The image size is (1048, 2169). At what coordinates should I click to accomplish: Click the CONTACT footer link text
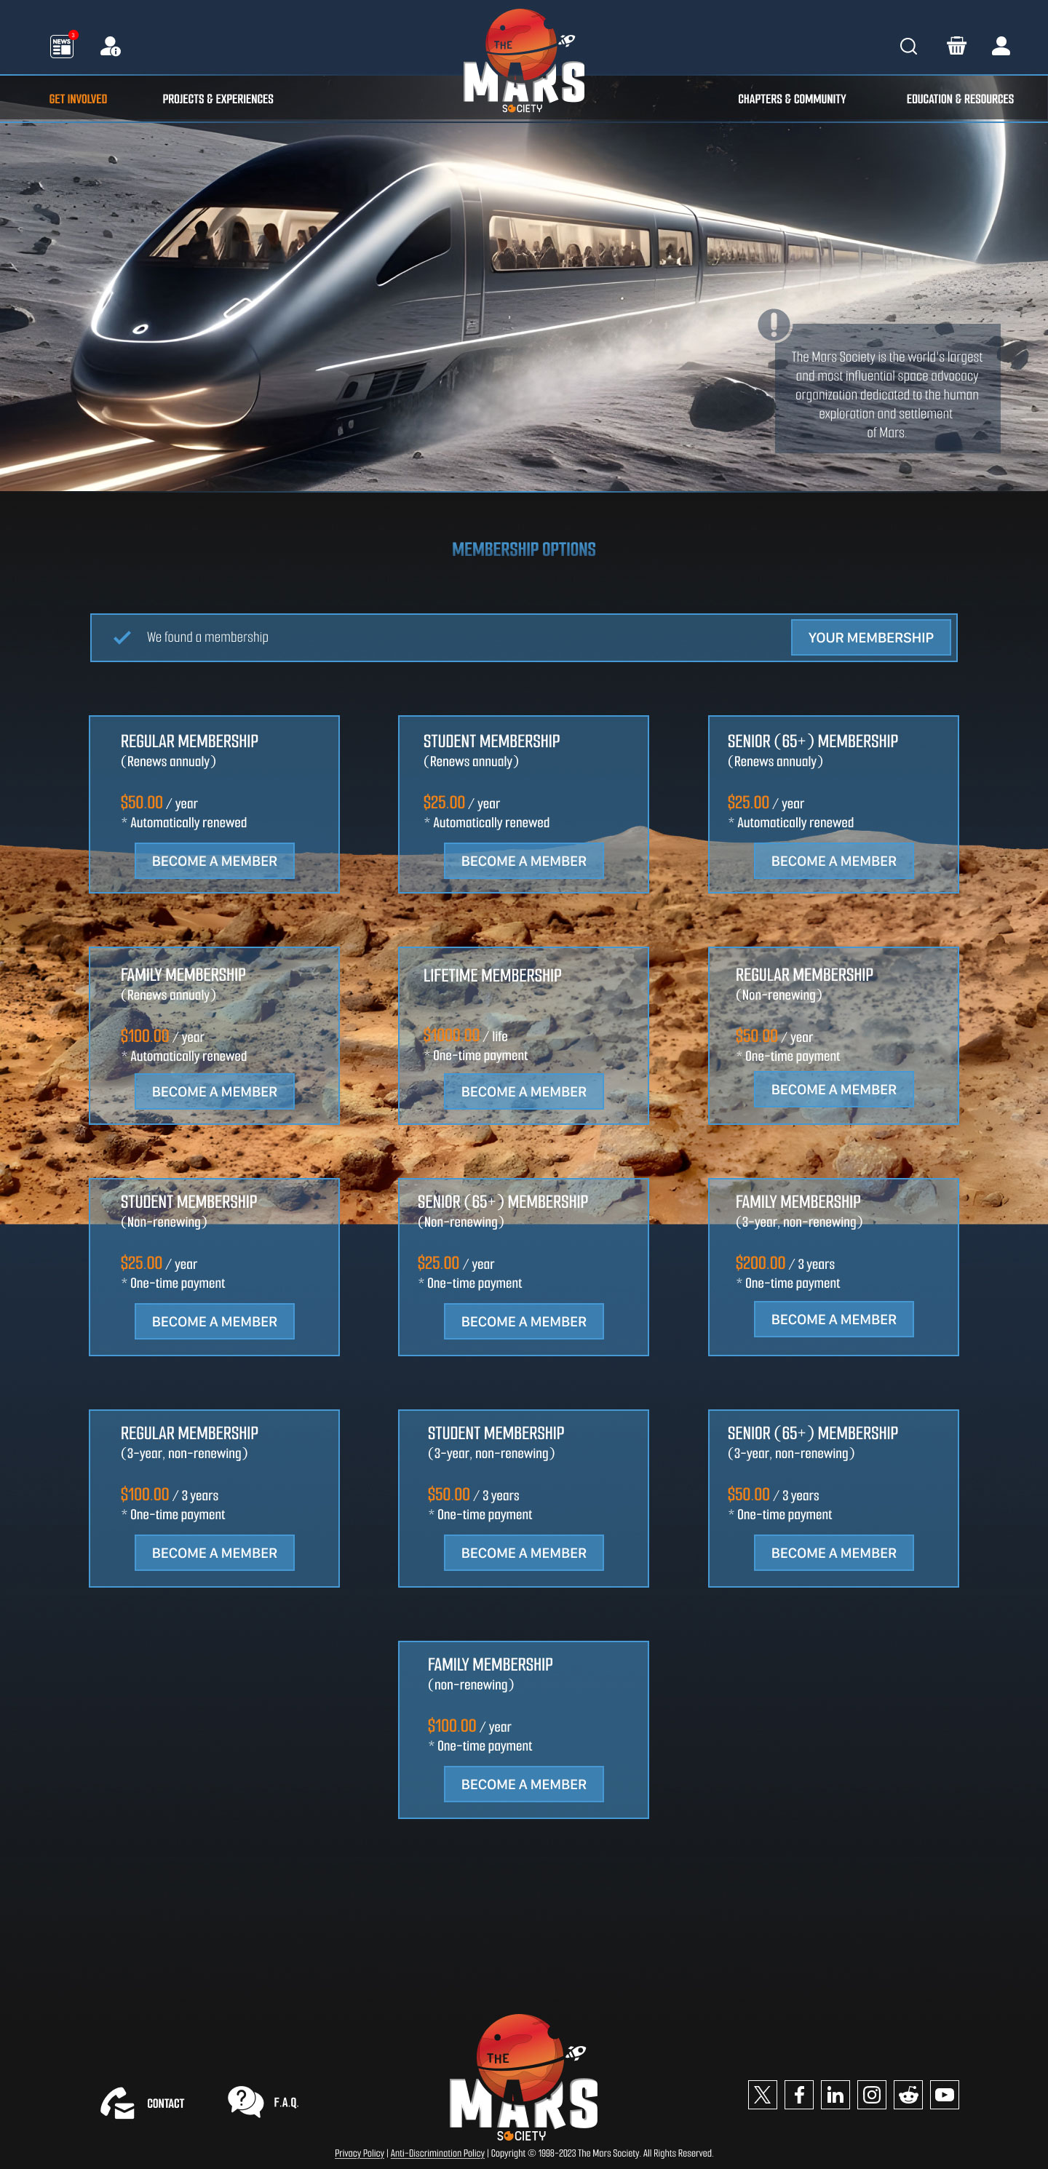(165, 2104)
